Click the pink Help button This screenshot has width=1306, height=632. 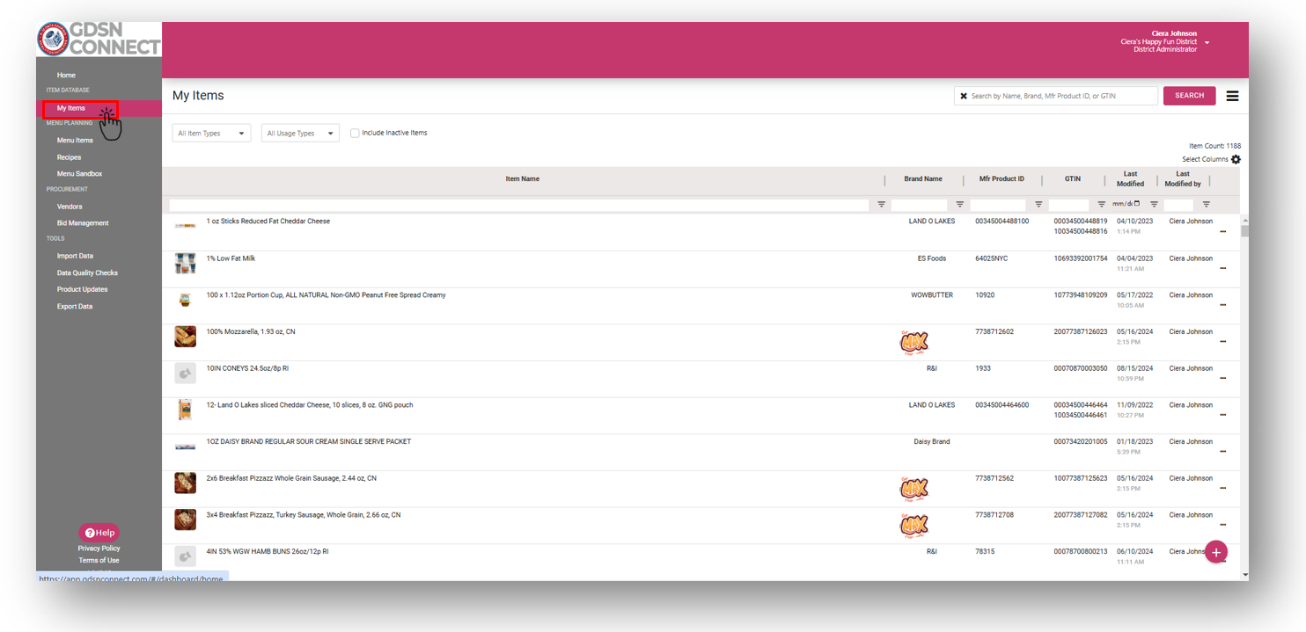[x=99, y=533]
